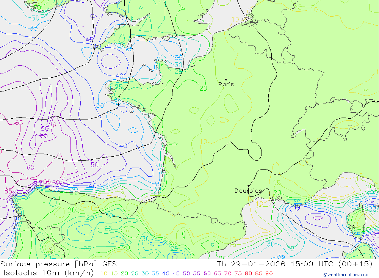This screenshot has width=379, height=278.
Task: Click the 55 value in the bottom legend row
Action: click(196, 273)
